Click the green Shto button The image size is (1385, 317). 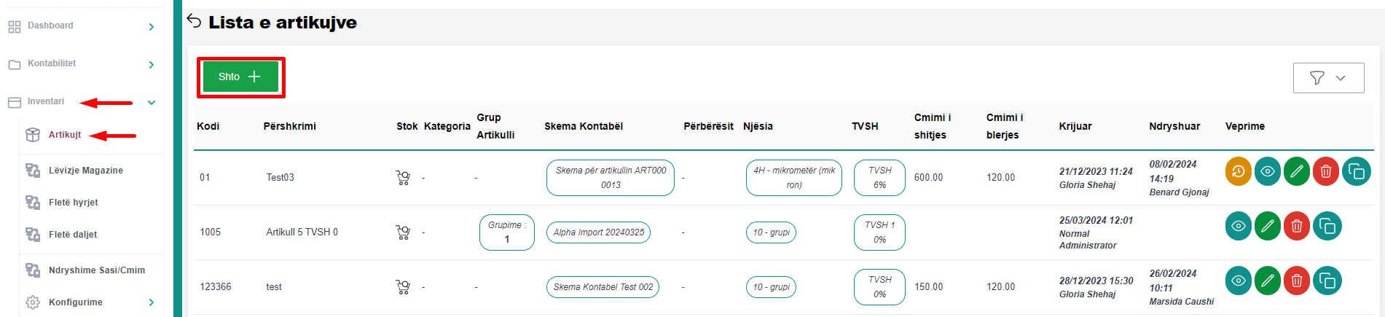(240, 77)
